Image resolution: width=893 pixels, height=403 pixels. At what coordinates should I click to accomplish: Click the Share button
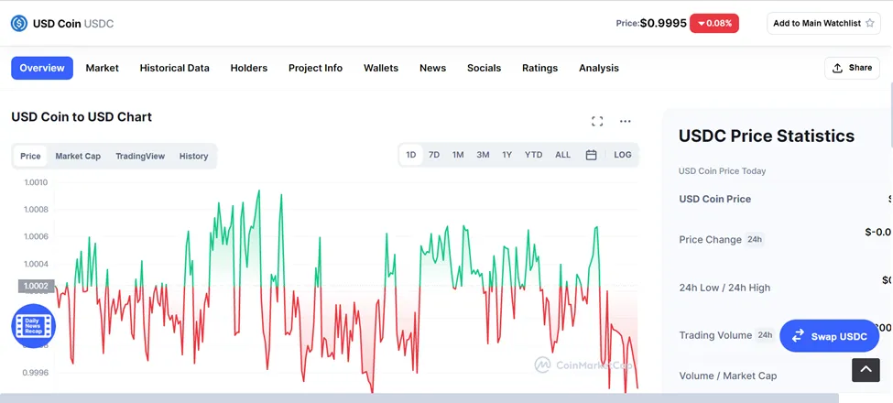tap(852, 68)
